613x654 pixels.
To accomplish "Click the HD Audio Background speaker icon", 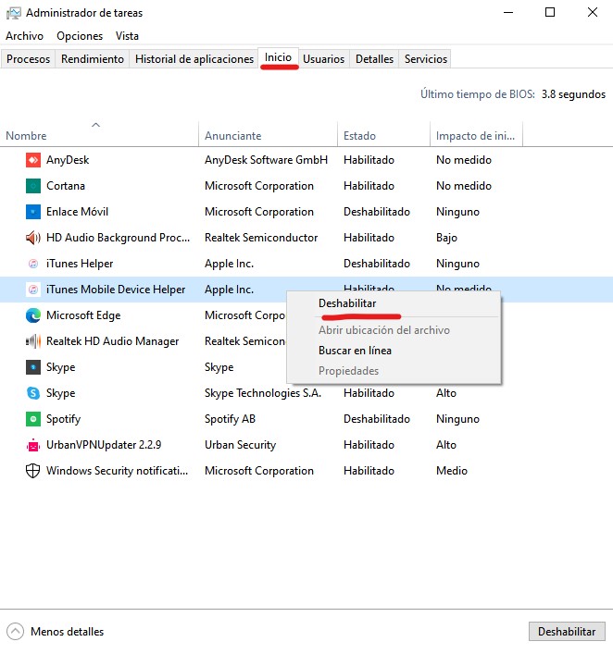I will pyautogui.click(x=33, y=238).
